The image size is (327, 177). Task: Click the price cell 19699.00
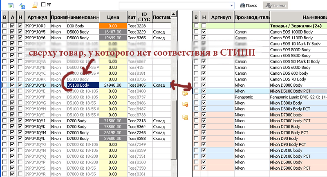coord(113,38)
